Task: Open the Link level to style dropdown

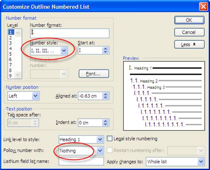Action: pos(100,139)
